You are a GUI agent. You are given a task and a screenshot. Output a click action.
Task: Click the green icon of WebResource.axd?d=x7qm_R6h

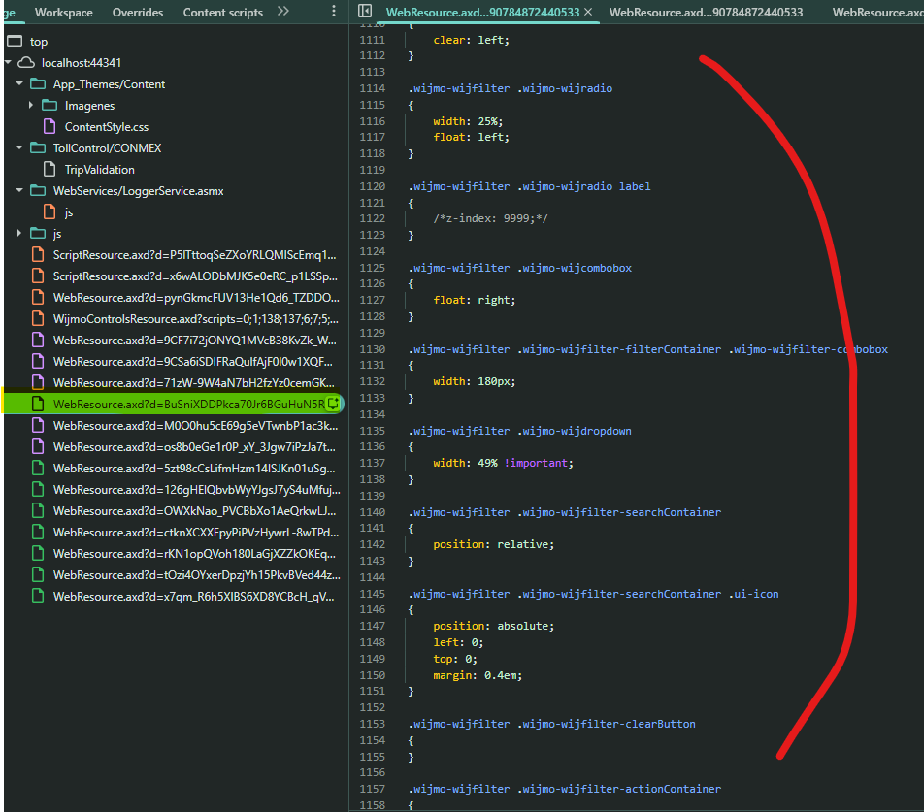tap(38, 597)
